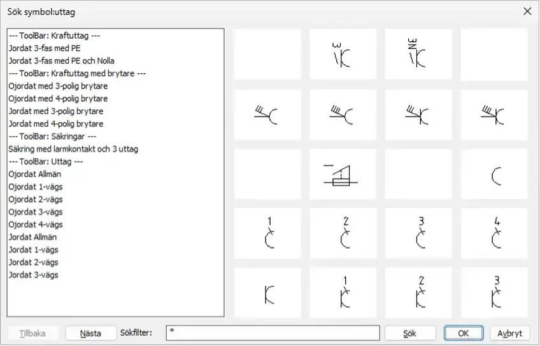This screenshot has width=540, height=346.
Task: Choose 'Säkring med larmkontakt och 3 uttag' in list
Action: click(73, 149)
